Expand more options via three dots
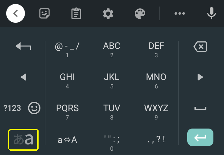The image size is (224, 155). pyautogui.click(x=180, y=13)
